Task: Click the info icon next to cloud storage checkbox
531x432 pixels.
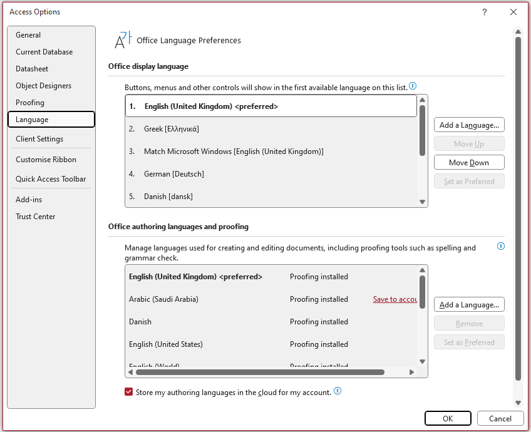Action: point(338,391)
